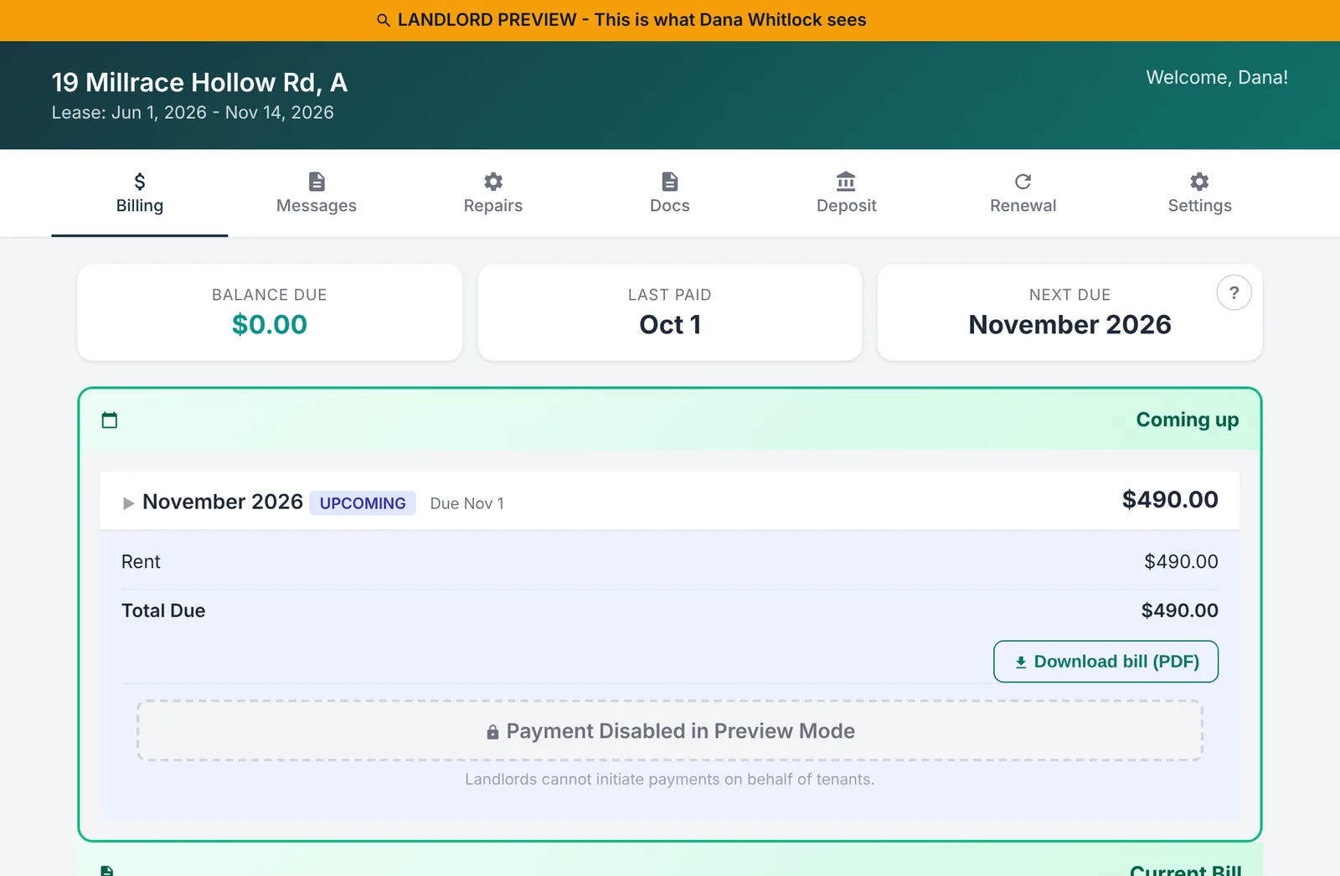Click the lock icon on disabled payment

(492, 732)
